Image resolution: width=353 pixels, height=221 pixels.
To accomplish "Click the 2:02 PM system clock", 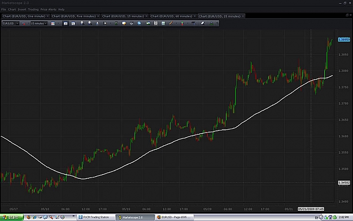I will 344,218.
